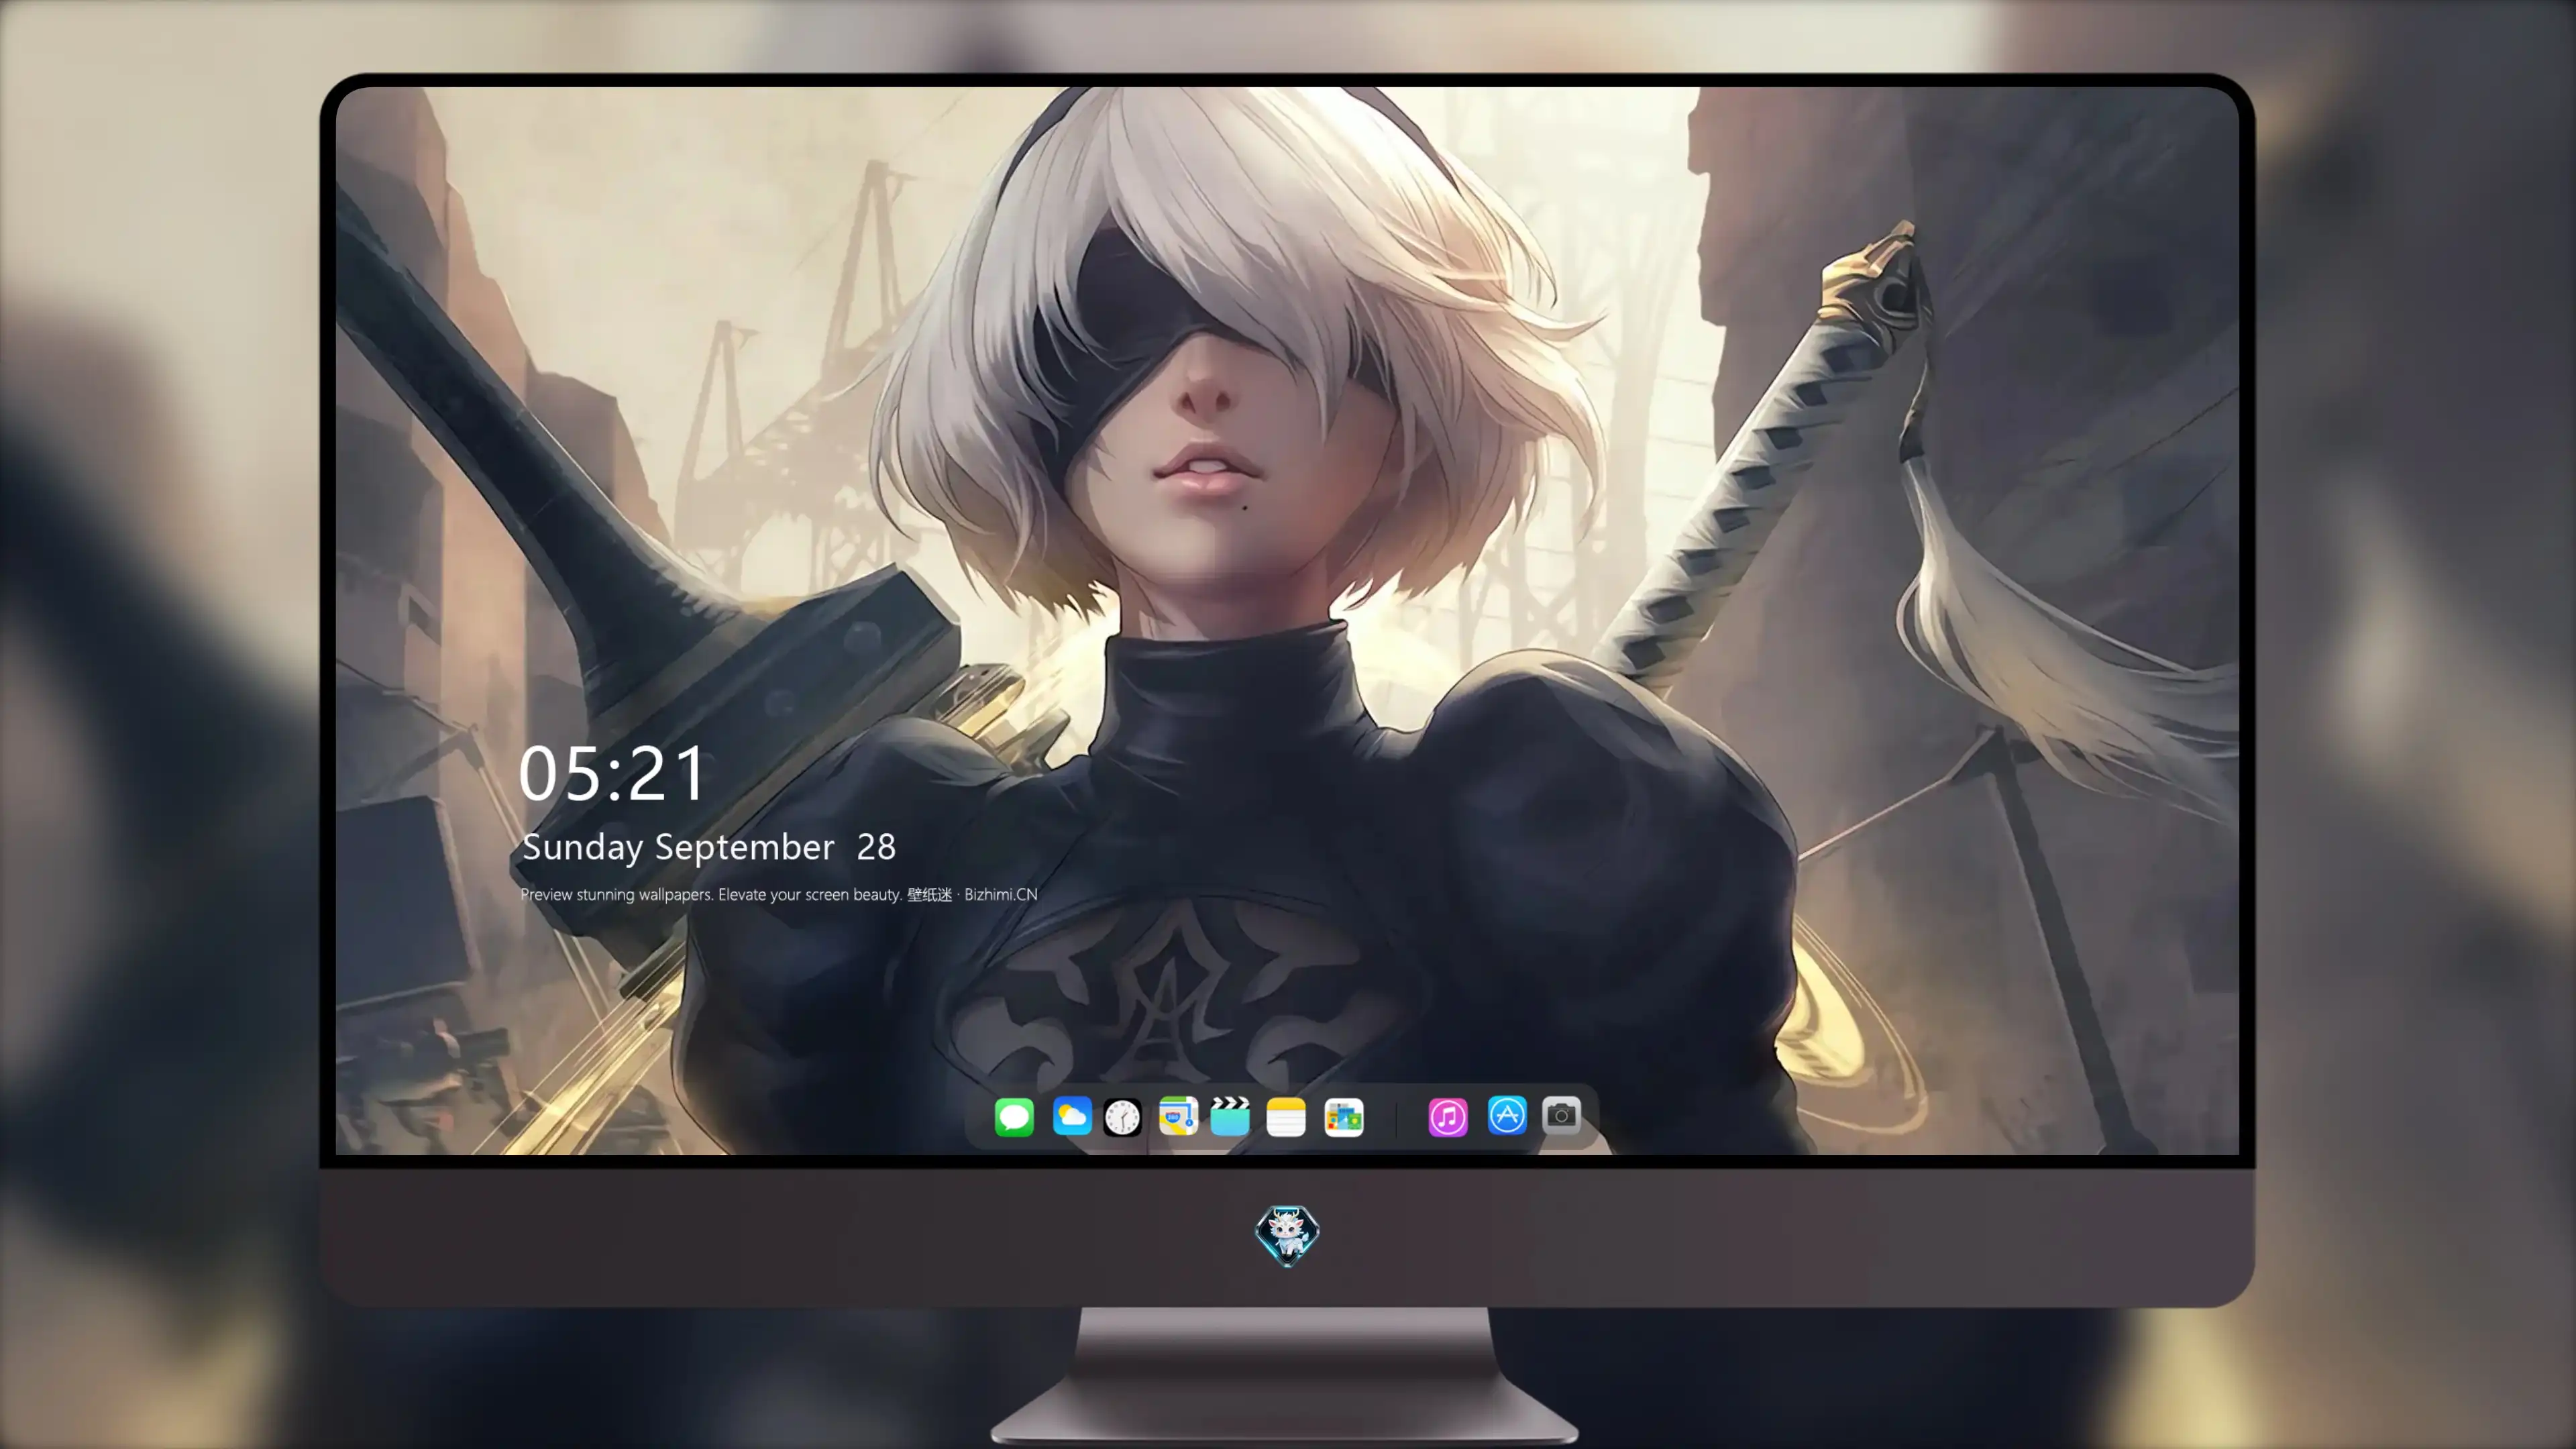Screen dimensions: 2576x1449
Task: Open the yellow Notes app
Action: pos(1286,1116)
